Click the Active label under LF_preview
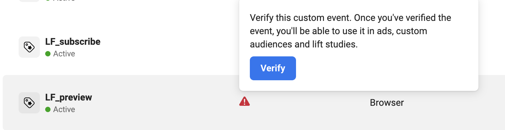This screenshot has width=505, height=130. coord(64,109)
